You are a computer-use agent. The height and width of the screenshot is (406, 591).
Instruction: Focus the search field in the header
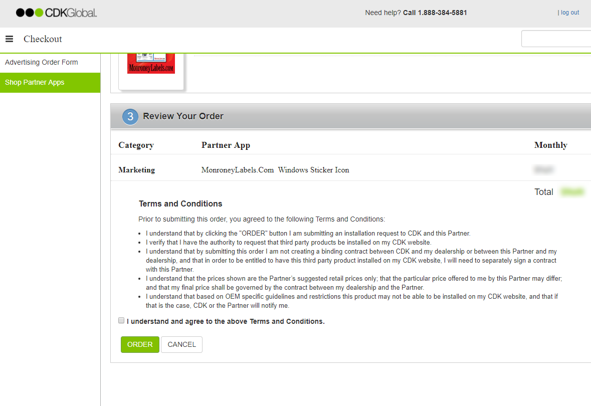click(x=556, y=39)
